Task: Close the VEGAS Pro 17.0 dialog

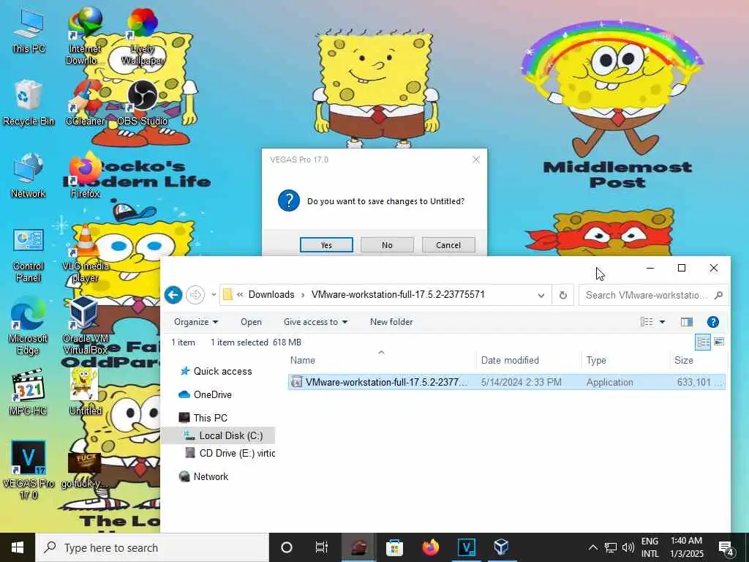Action: click(475, 160)
